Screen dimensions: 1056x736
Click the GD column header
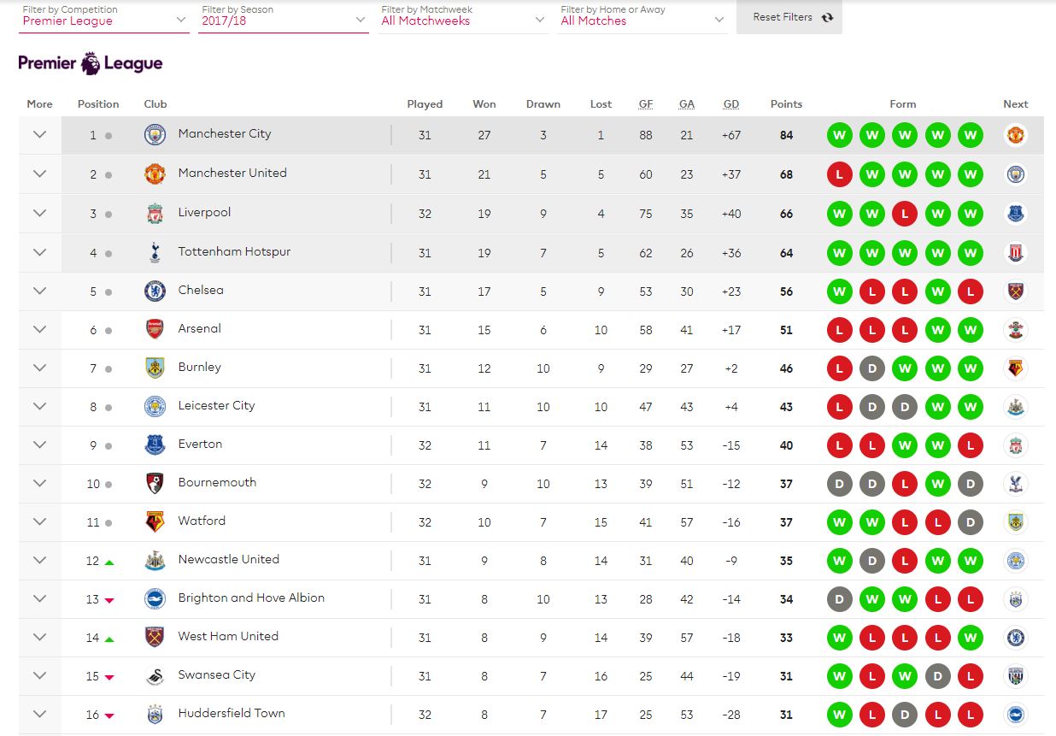(731, 104)
